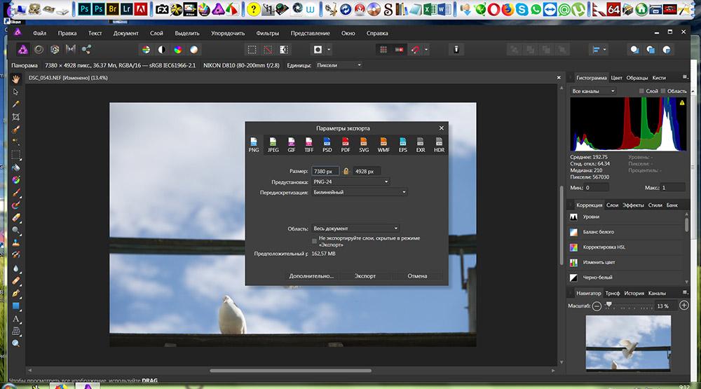Viewport: 701px width, 389px height.
Task: Open the Все каналы histogram dropdown
Action: pos(594,91)
